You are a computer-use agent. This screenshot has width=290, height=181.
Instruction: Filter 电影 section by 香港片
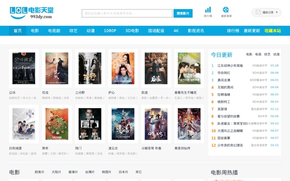pyautogui.click(x=73, y=172)
